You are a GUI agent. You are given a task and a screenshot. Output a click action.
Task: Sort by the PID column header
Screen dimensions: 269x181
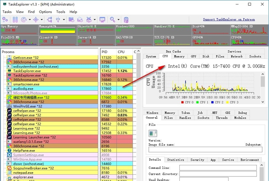[x=108, y=52]
